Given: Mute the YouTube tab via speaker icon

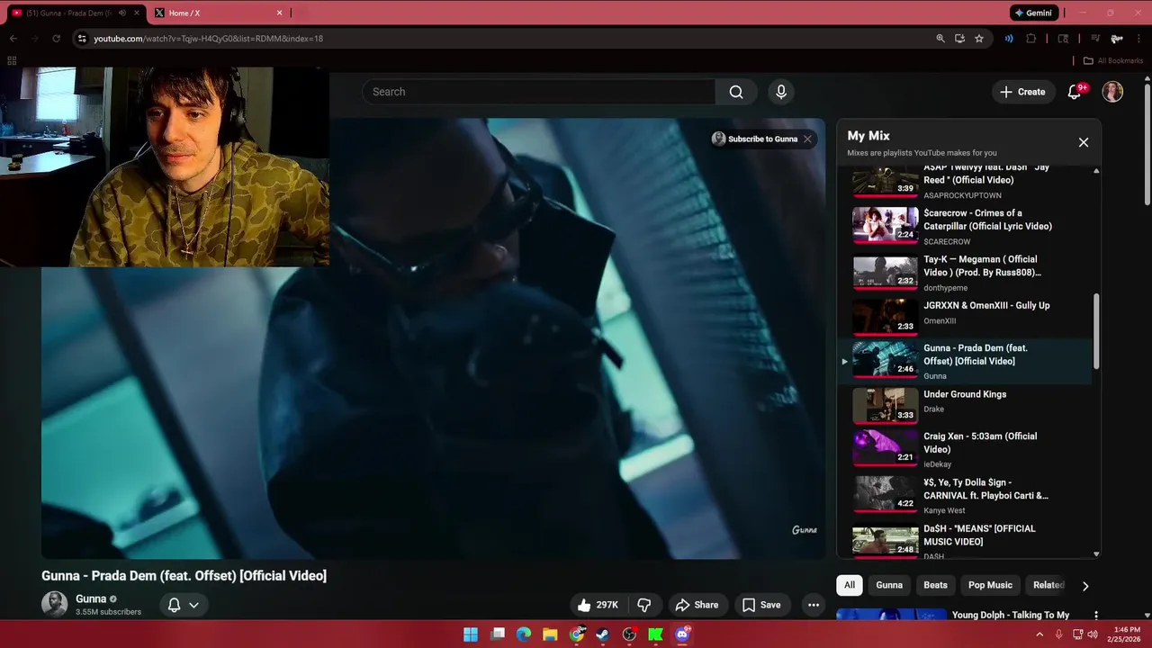Looking at the screenshot, I should coord(121,13).
